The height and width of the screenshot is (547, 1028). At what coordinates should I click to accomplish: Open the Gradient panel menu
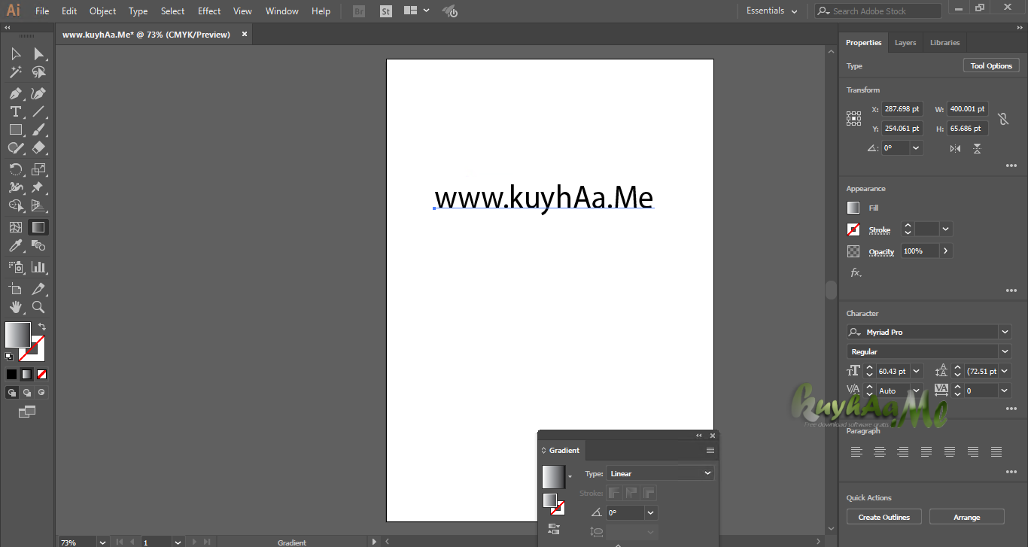(710, 450)
